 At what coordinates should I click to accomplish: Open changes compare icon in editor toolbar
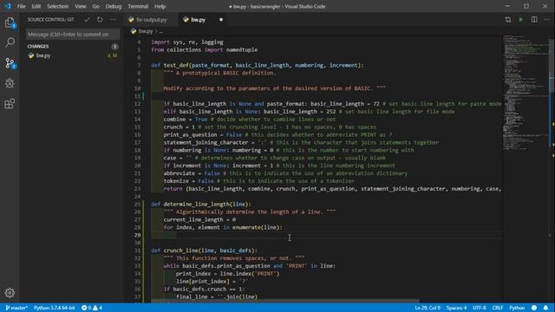(508, 20)
